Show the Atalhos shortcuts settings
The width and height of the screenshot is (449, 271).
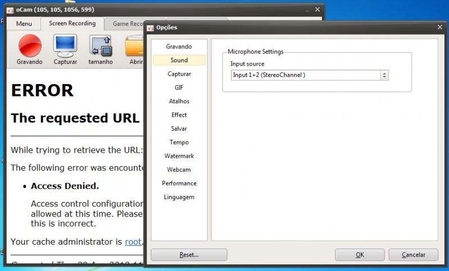(179, 102)
